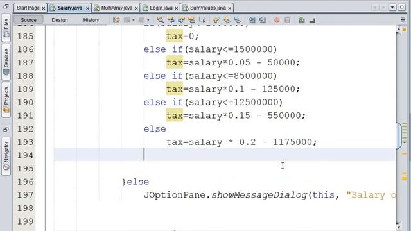411x231 pixels.
Task: Switch to the LogIn.java tab
Action: [161, 8]
